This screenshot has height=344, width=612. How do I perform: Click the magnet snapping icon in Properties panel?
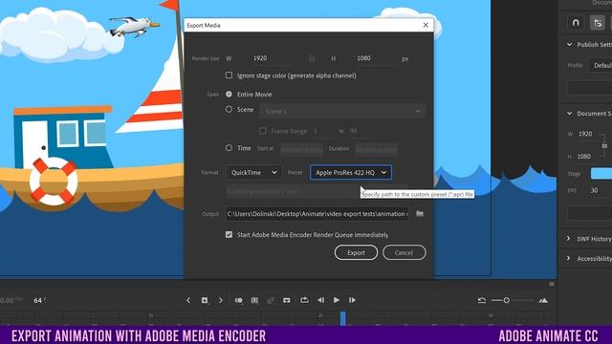click(576, 23)
